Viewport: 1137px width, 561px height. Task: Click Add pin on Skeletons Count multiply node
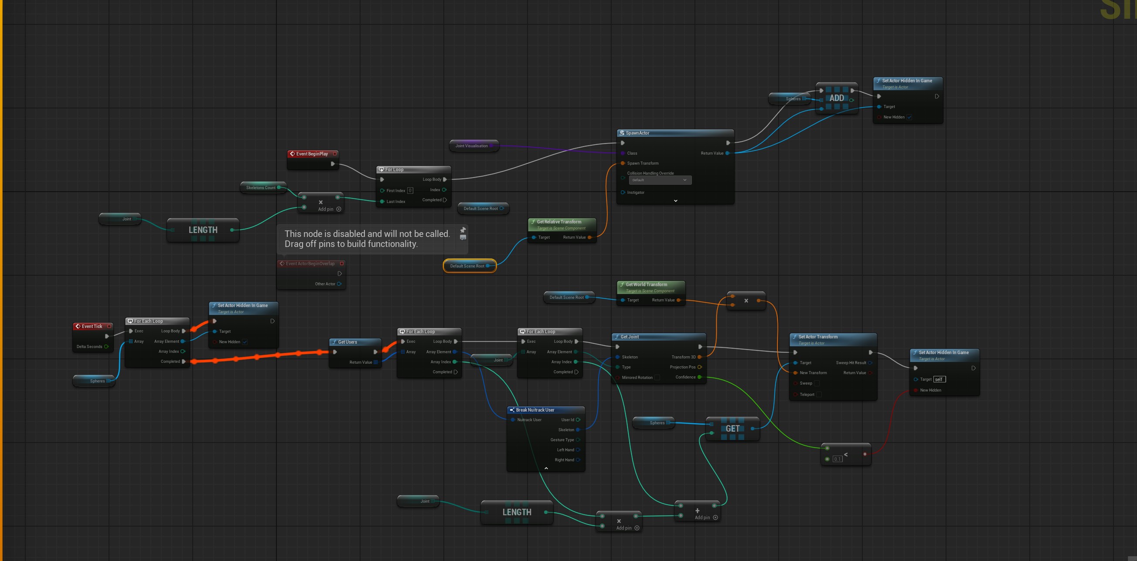pos(339,210)
